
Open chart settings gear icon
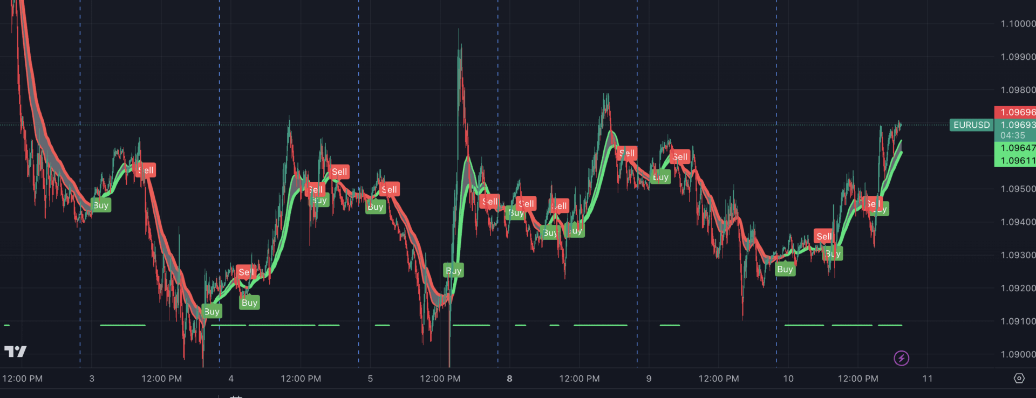(1019, 379)
